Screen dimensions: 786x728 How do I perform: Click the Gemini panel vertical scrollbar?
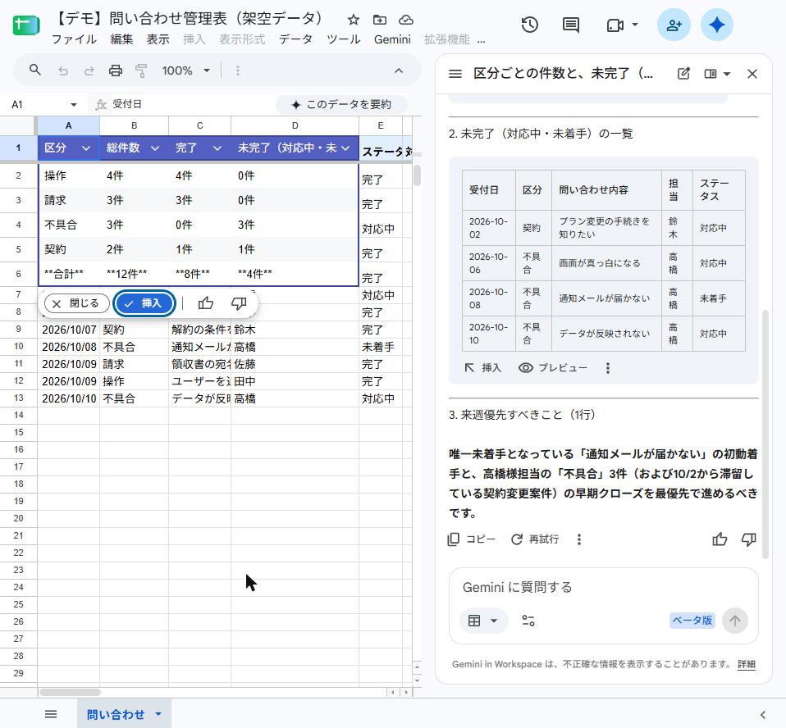[765, 435]
